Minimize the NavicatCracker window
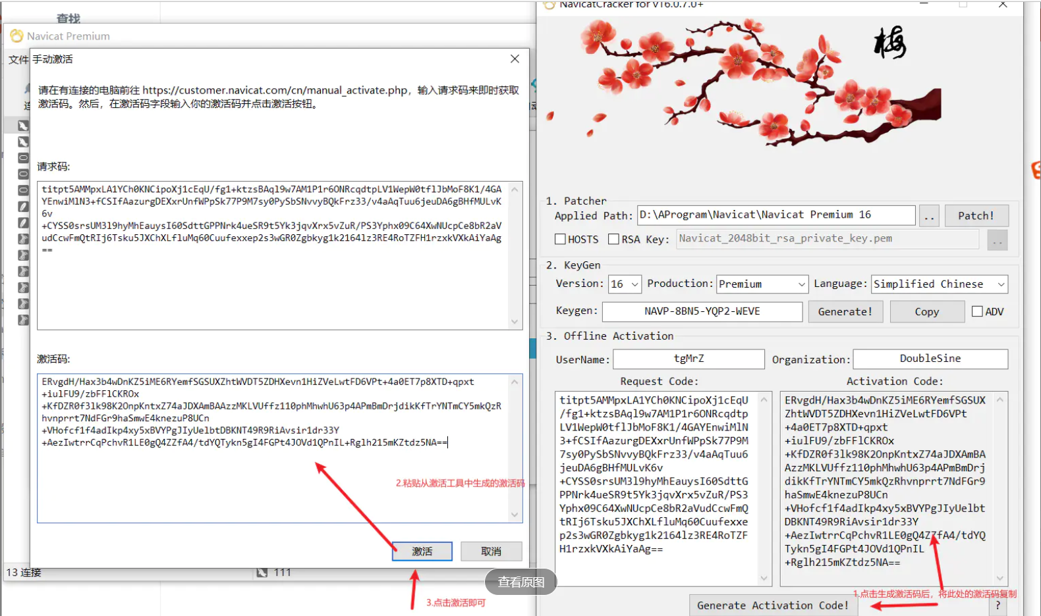1041x616 pixels. click(924, 5)
